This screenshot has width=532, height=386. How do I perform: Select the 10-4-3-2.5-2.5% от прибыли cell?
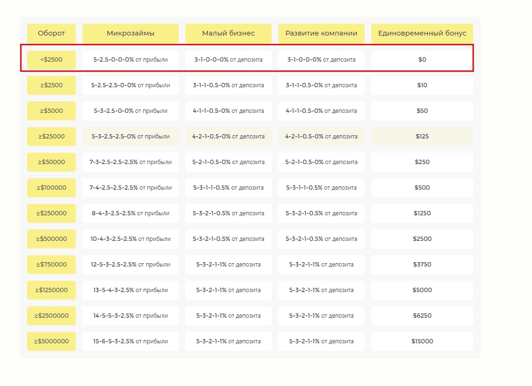pyautogui.click(x=130, y=239)
